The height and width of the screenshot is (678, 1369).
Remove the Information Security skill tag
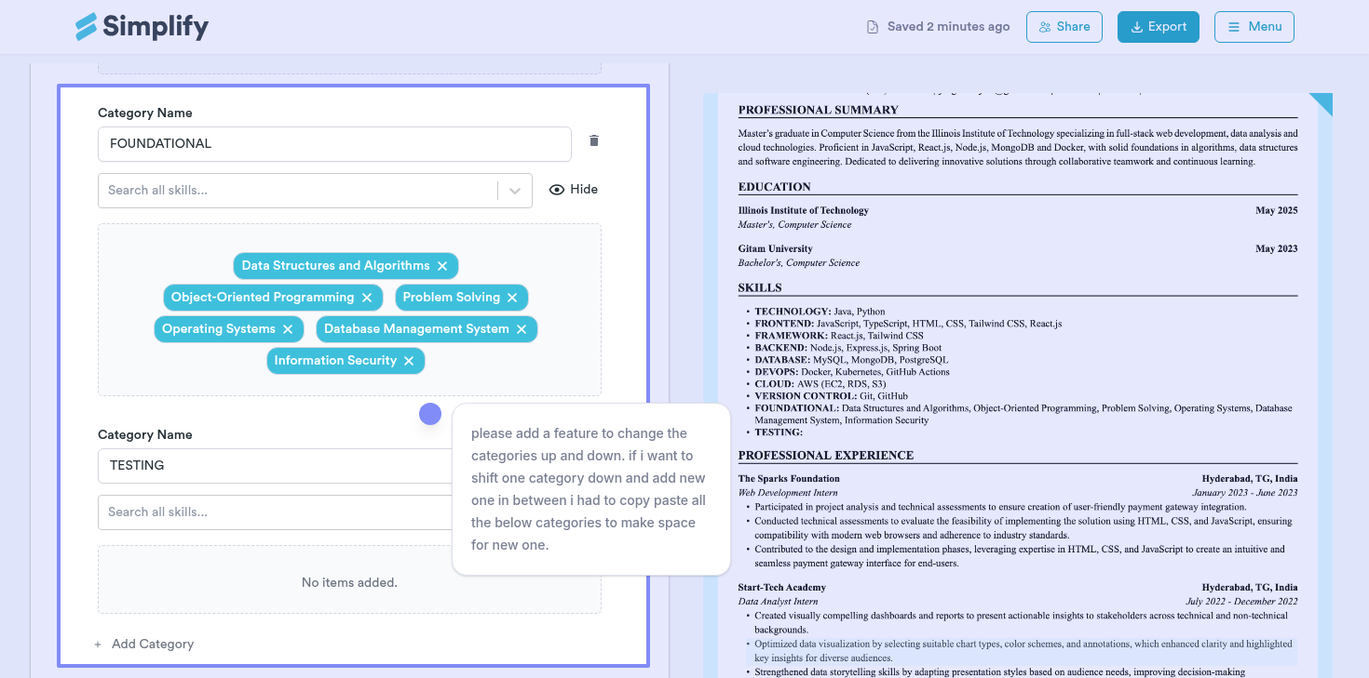409,361
